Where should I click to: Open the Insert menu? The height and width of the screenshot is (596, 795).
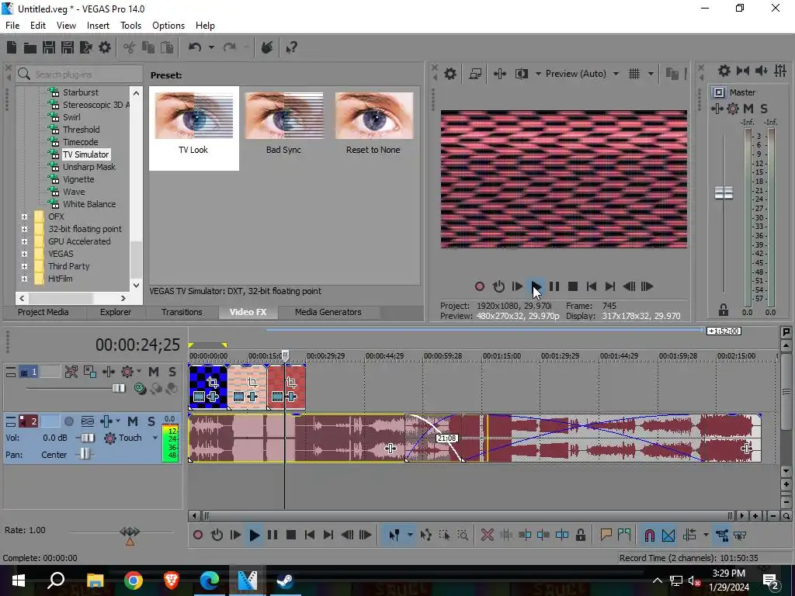(x=98, y=26)
